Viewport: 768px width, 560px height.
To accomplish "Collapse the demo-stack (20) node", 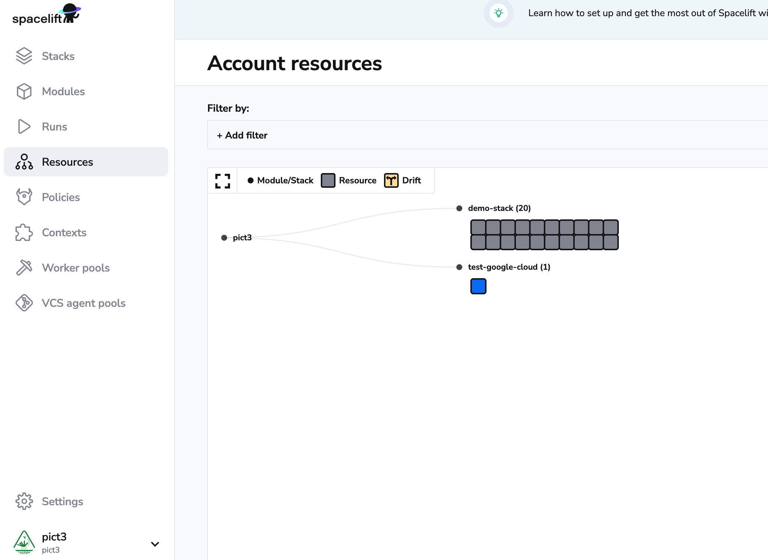I will click(x=459, y=208).
